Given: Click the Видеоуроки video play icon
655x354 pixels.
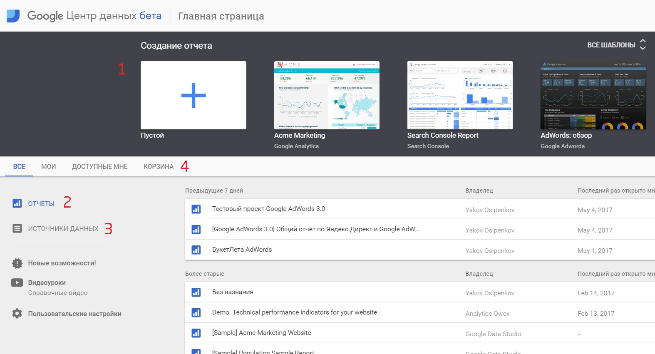Looking at the screenshot, I should tap(17, 282).
